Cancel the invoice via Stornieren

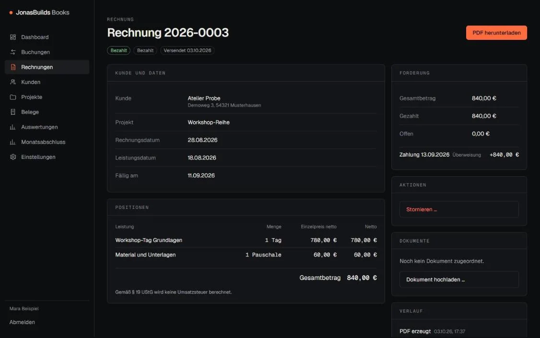459,209
